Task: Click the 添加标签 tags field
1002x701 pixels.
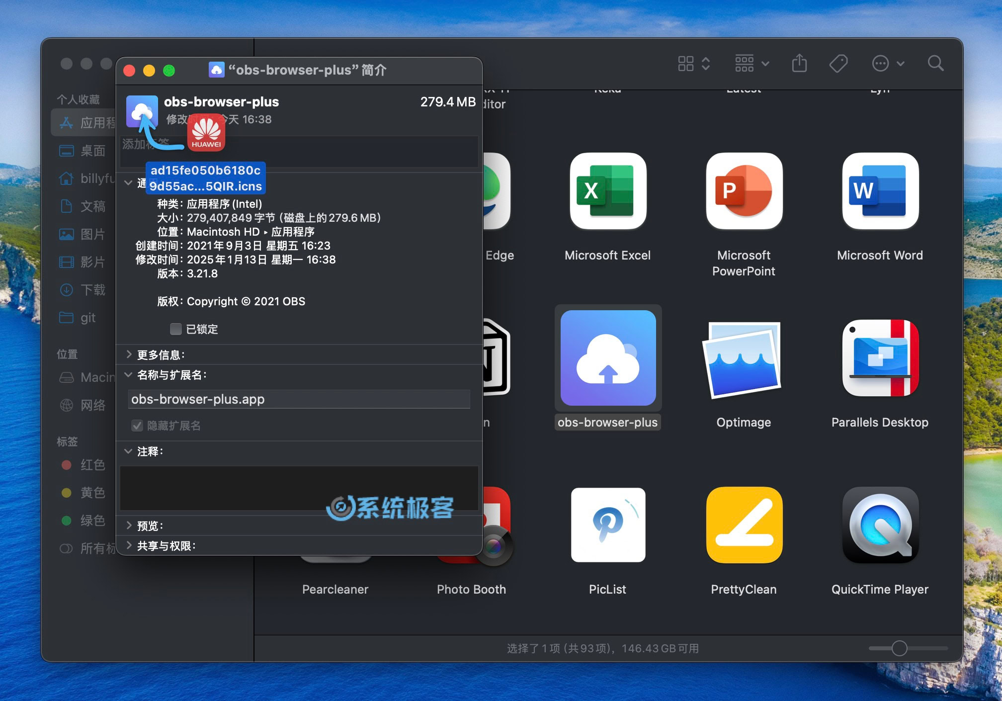Action: tap(299, 151)
